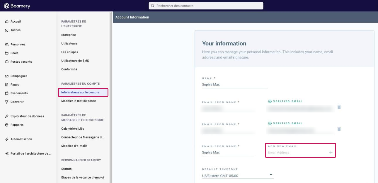Click the Portail de l'architecture icon
378x183 pixels.
(x=7, y=154)
